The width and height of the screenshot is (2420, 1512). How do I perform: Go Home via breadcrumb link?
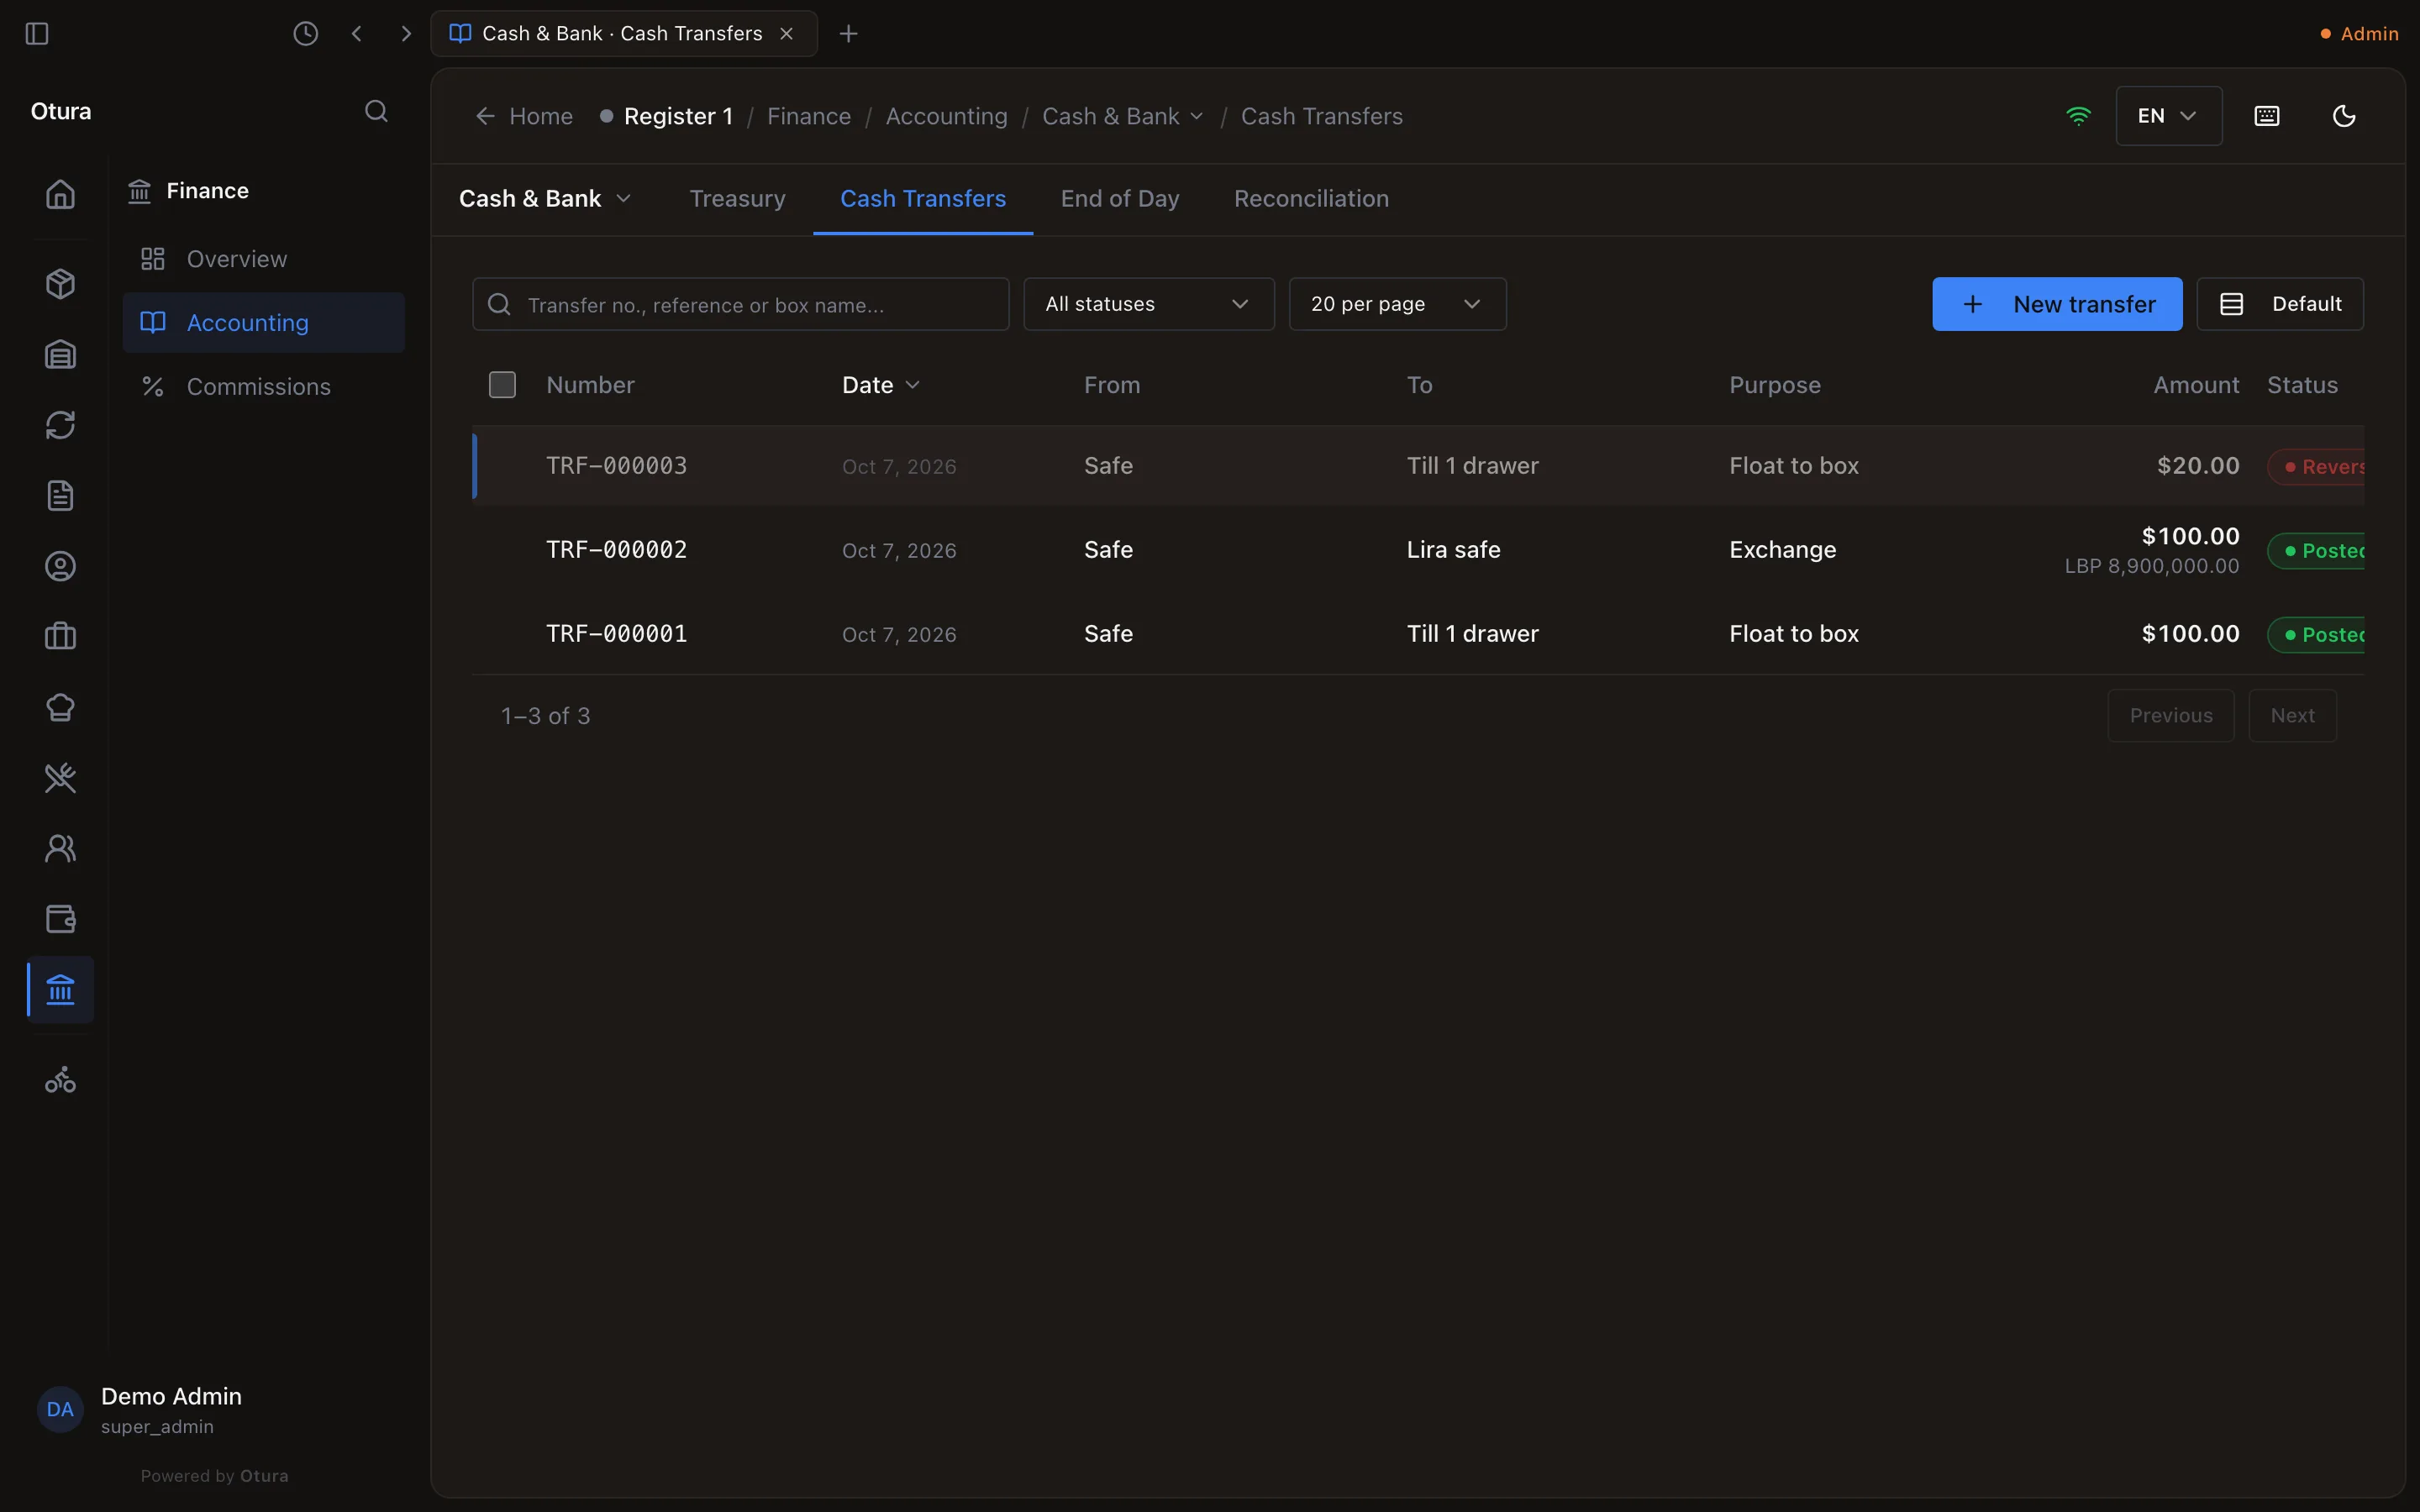[524, 116]
